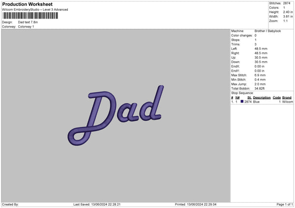Select the design name 'Dad text 7.8in'
Image resolution: width=295 pixels, height=208 pixels.
pyautogui.click(x=28, y=22)
